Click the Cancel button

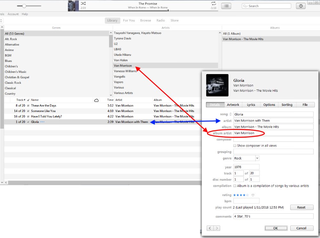click(301, 228)
